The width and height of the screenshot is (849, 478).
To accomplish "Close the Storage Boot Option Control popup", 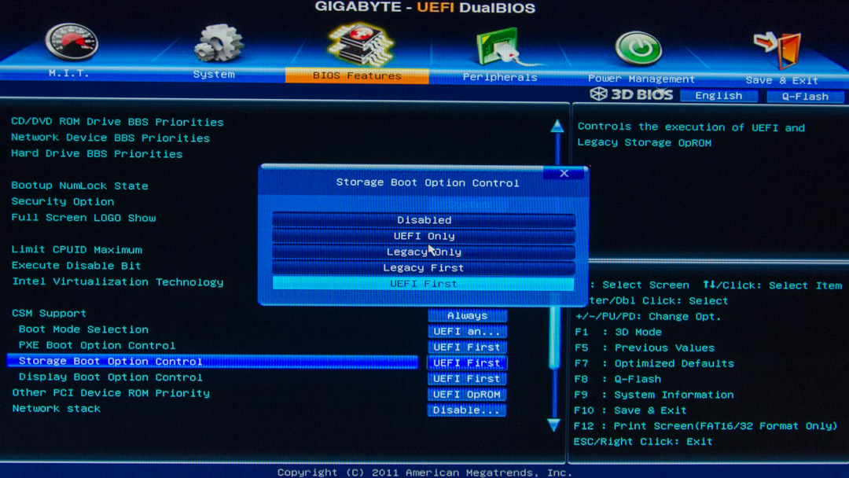I will click(564, 173).
